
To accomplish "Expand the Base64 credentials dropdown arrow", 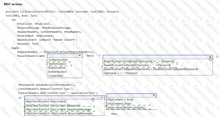I will pyautogui.click(x=211, y=57).
